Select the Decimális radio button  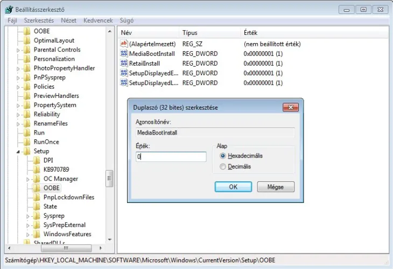point(223,167)
